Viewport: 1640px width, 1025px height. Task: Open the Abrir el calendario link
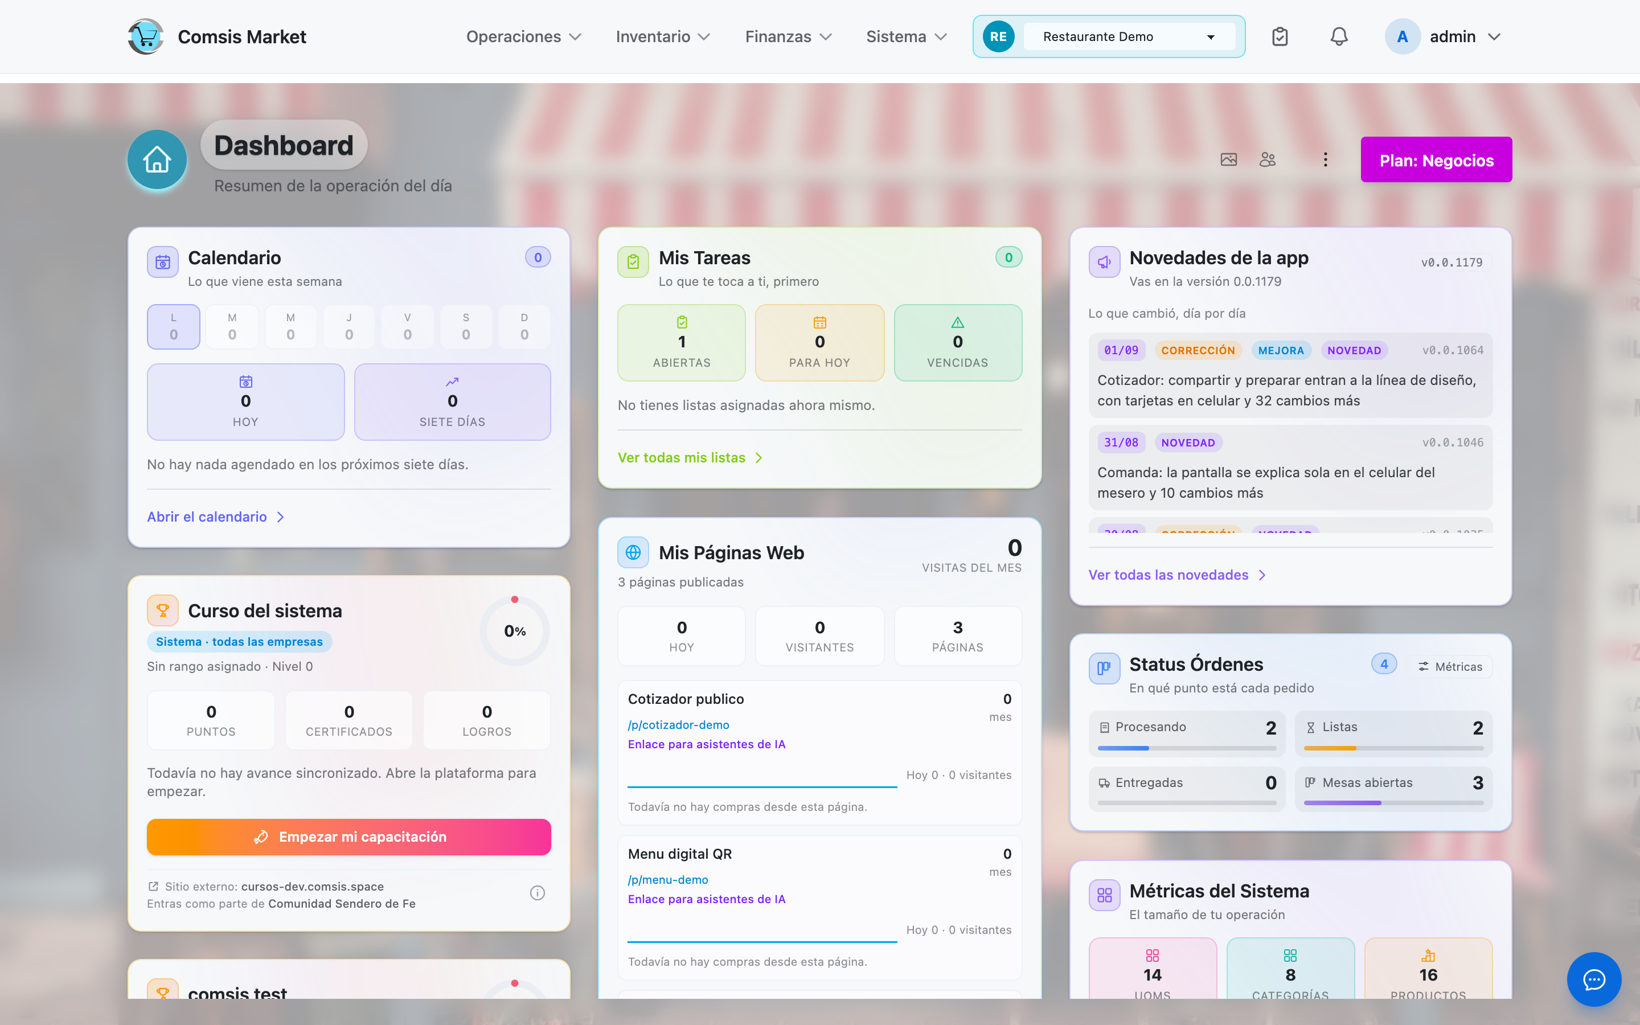coord(215,516)
